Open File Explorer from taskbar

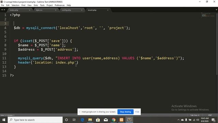[90, 120]
